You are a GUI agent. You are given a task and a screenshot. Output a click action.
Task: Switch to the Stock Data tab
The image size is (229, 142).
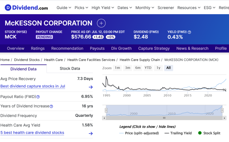(70, 69)
